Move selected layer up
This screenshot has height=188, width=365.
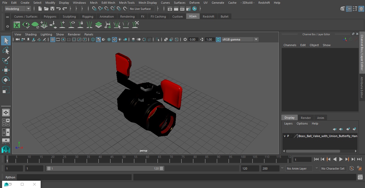click(x=335, y=129)
